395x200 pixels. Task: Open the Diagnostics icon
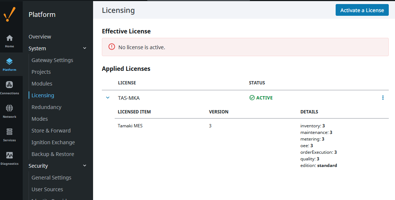9,155
